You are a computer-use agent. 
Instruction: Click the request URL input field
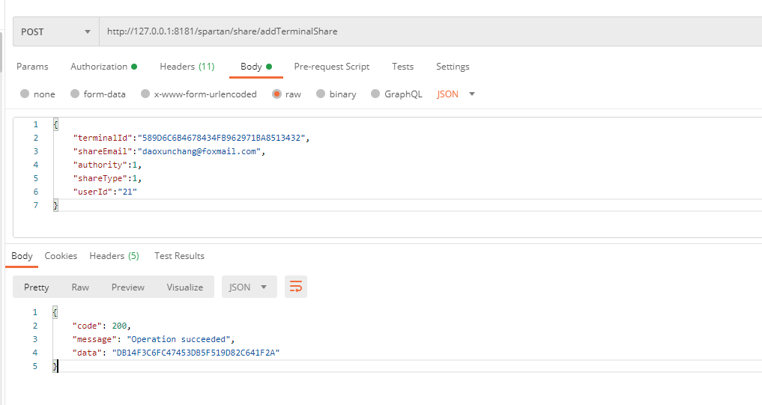point(427,32)
